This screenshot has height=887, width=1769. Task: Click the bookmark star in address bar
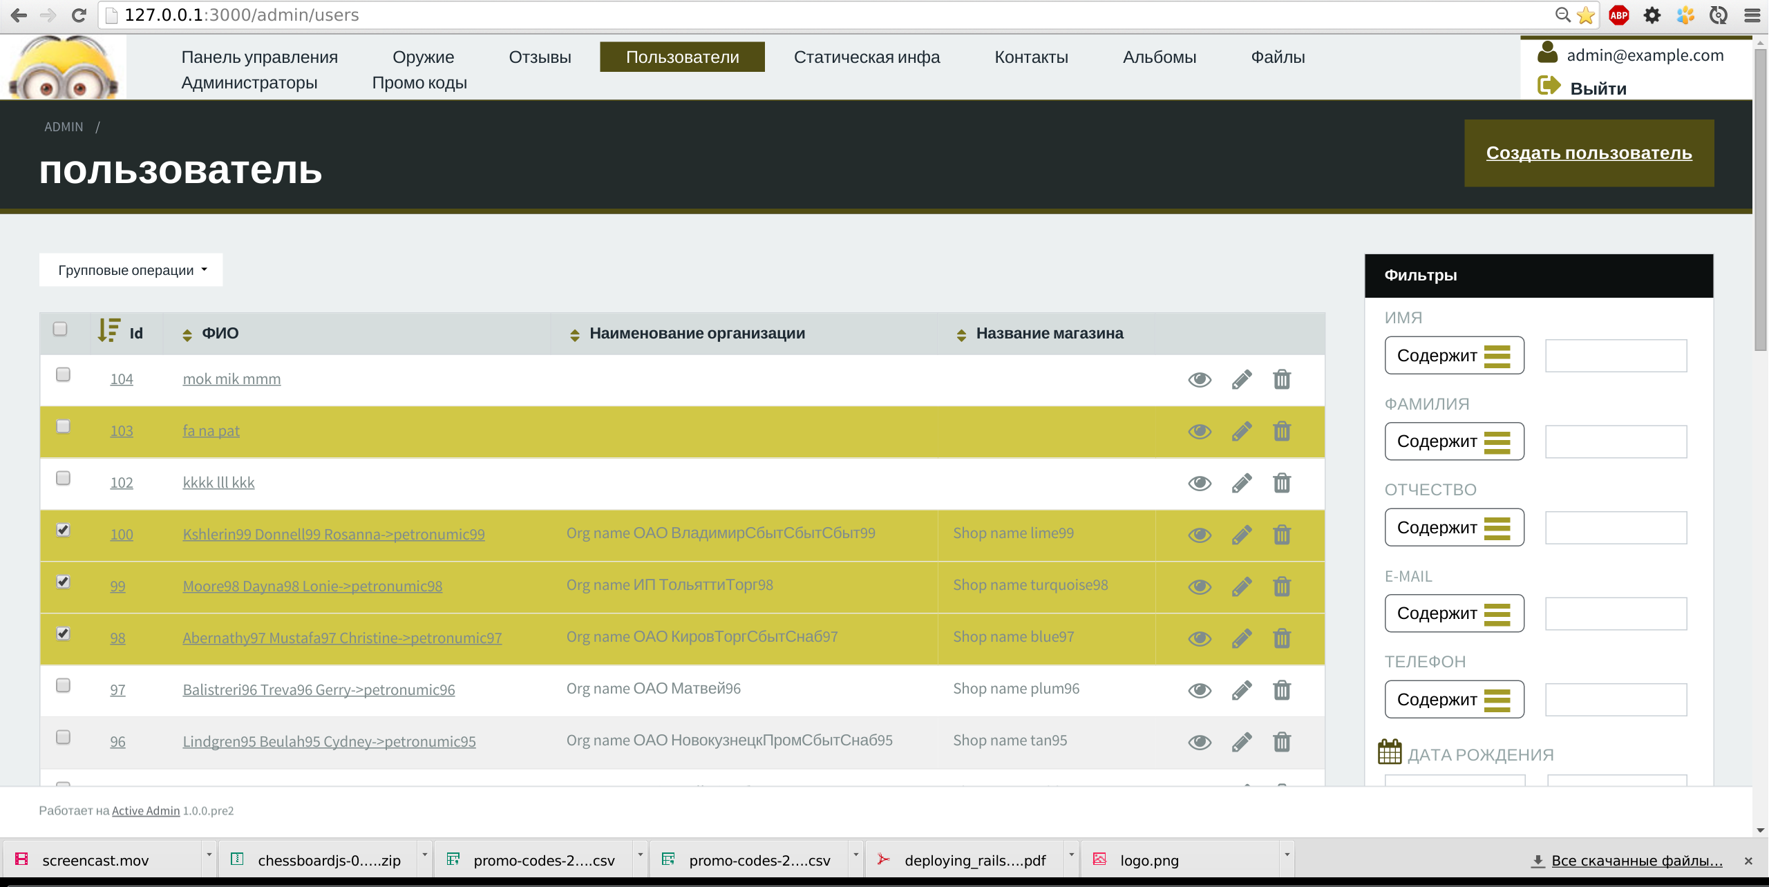[1586, 15]
